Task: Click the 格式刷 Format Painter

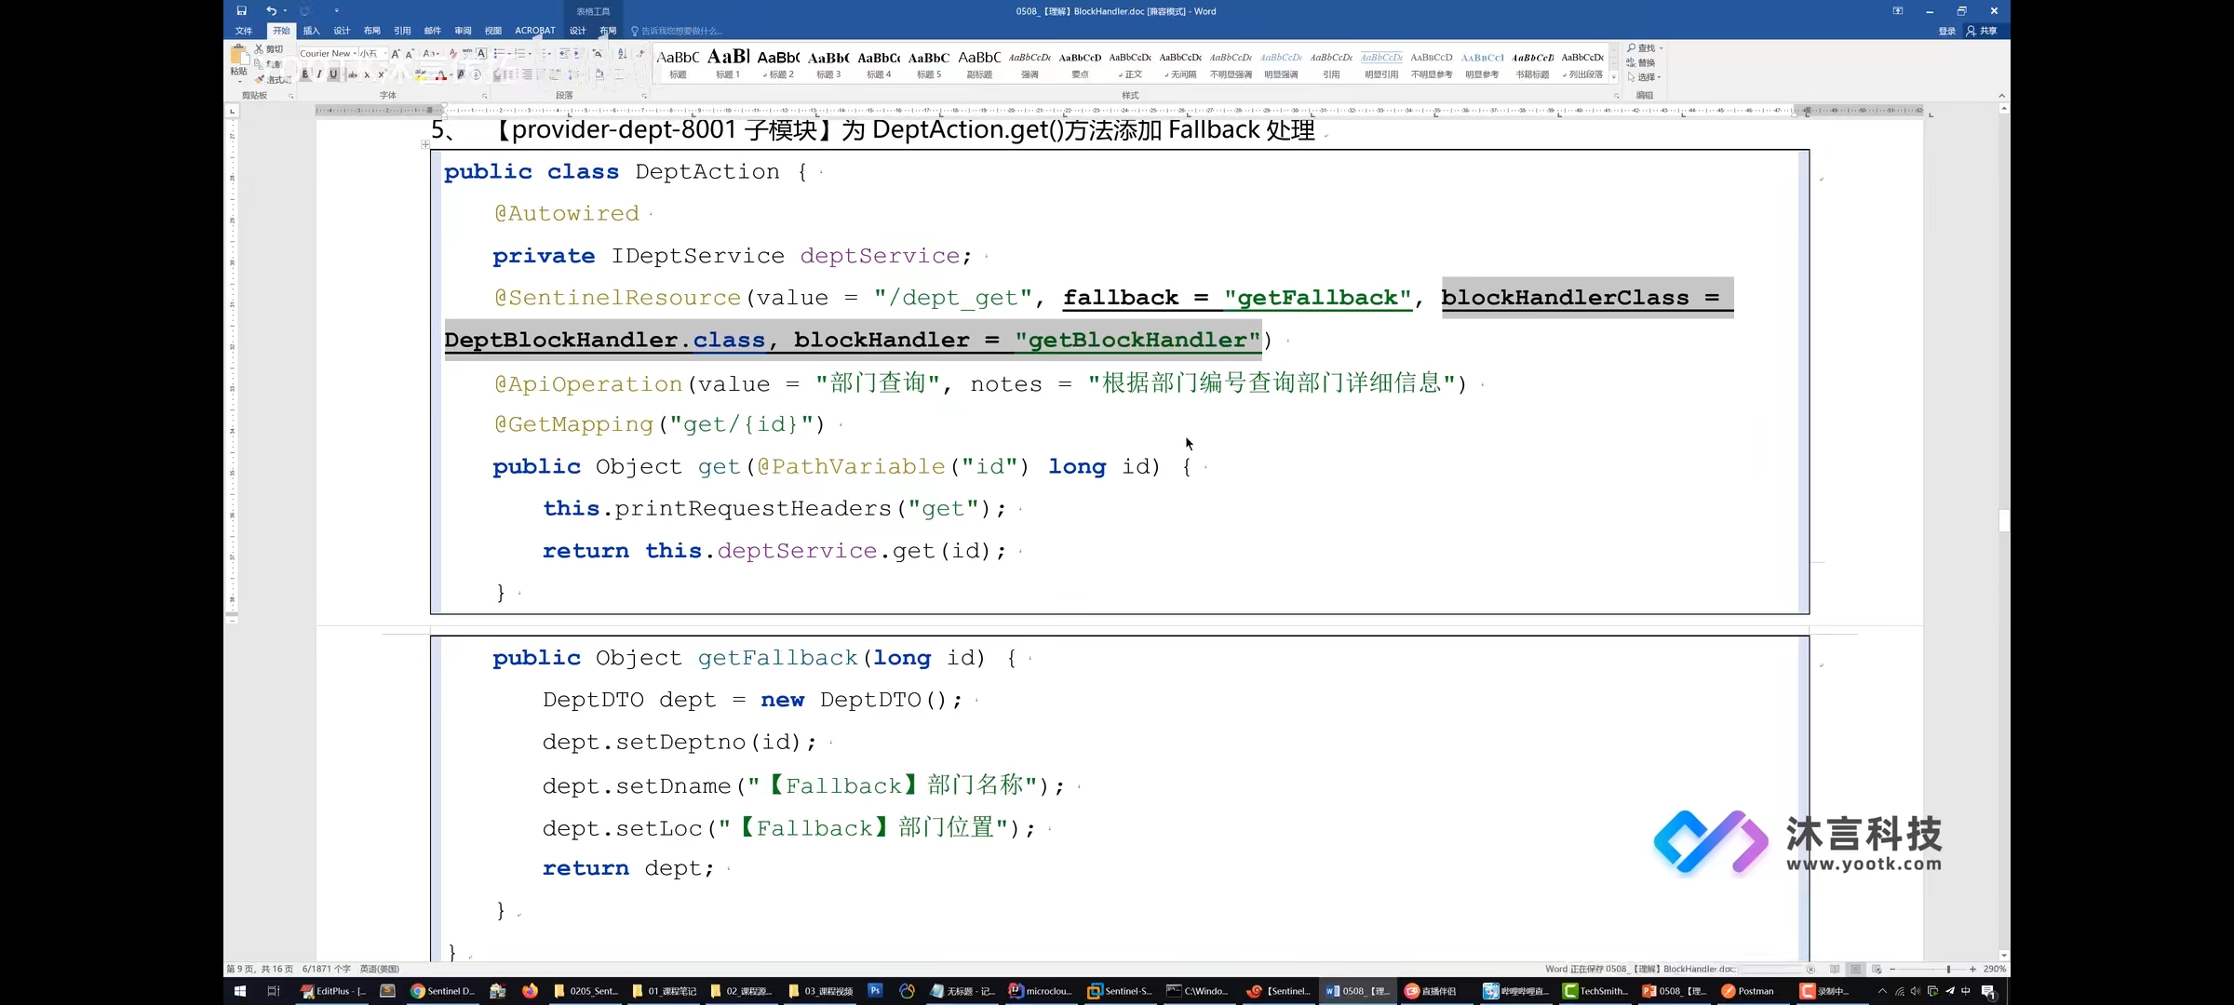Action: pyautogui.click(x=273, y=80)
